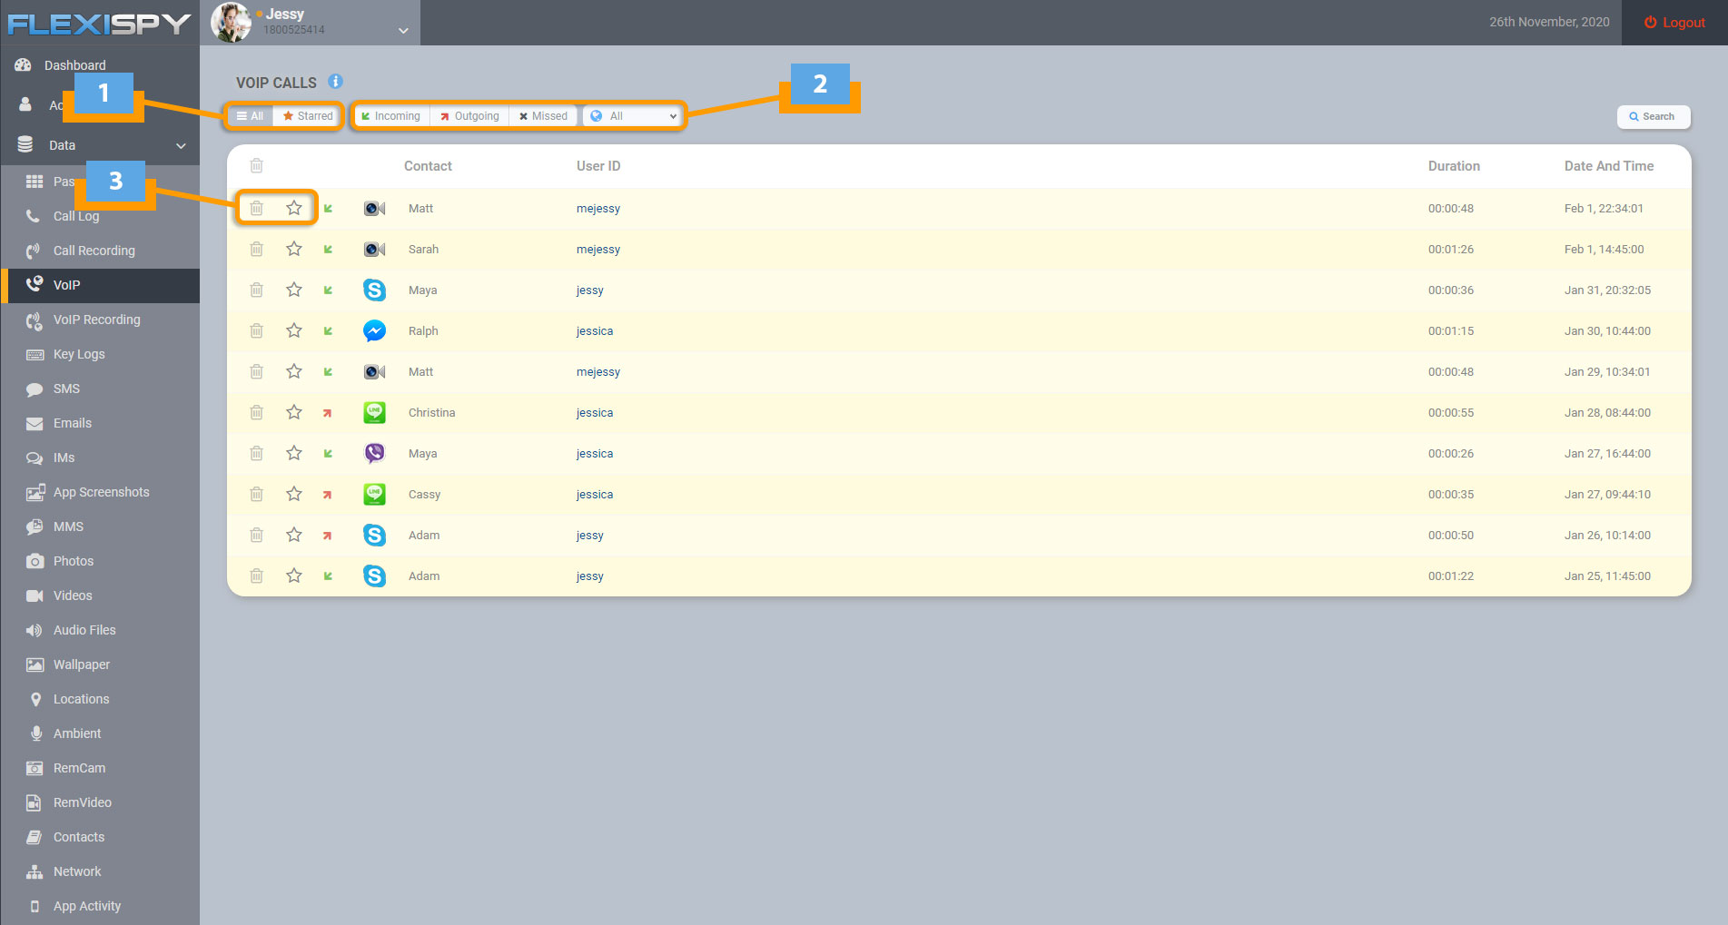Delete the Christina call row

(257, 413)
